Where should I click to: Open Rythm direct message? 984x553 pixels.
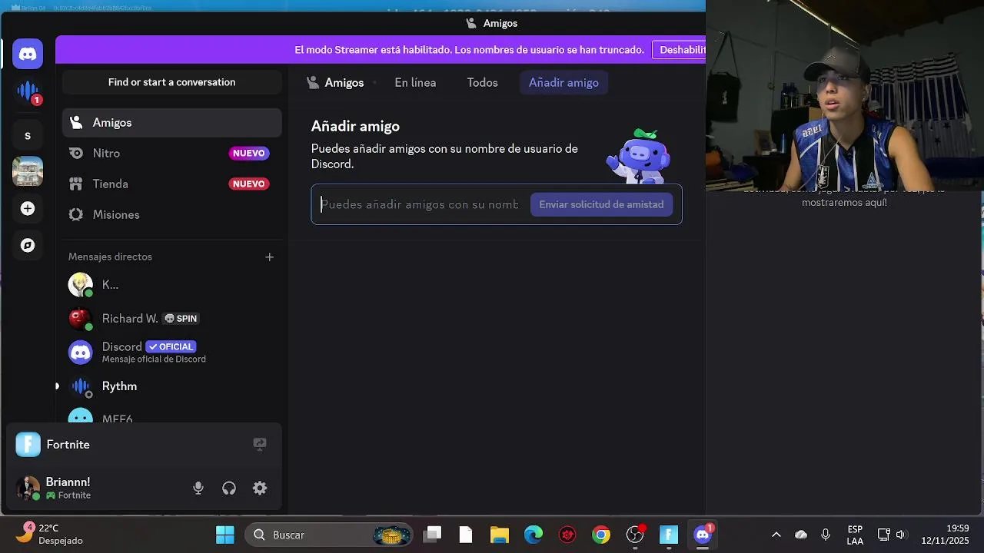point(171,386)
